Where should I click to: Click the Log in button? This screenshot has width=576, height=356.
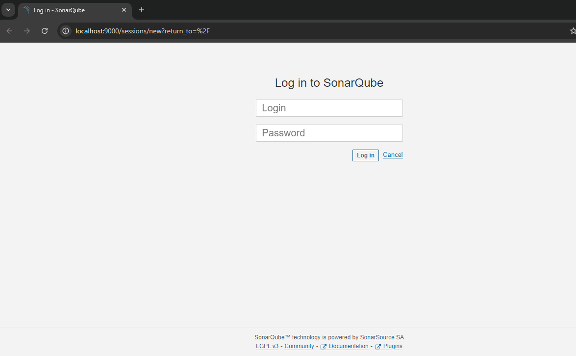tap(366, 155)
